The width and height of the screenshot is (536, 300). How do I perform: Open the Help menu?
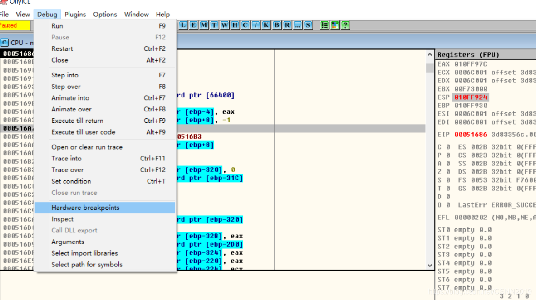(163, 15)
